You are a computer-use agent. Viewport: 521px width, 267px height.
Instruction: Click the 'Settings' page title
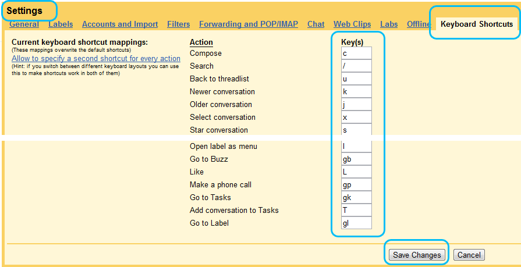tap(24, 10)
